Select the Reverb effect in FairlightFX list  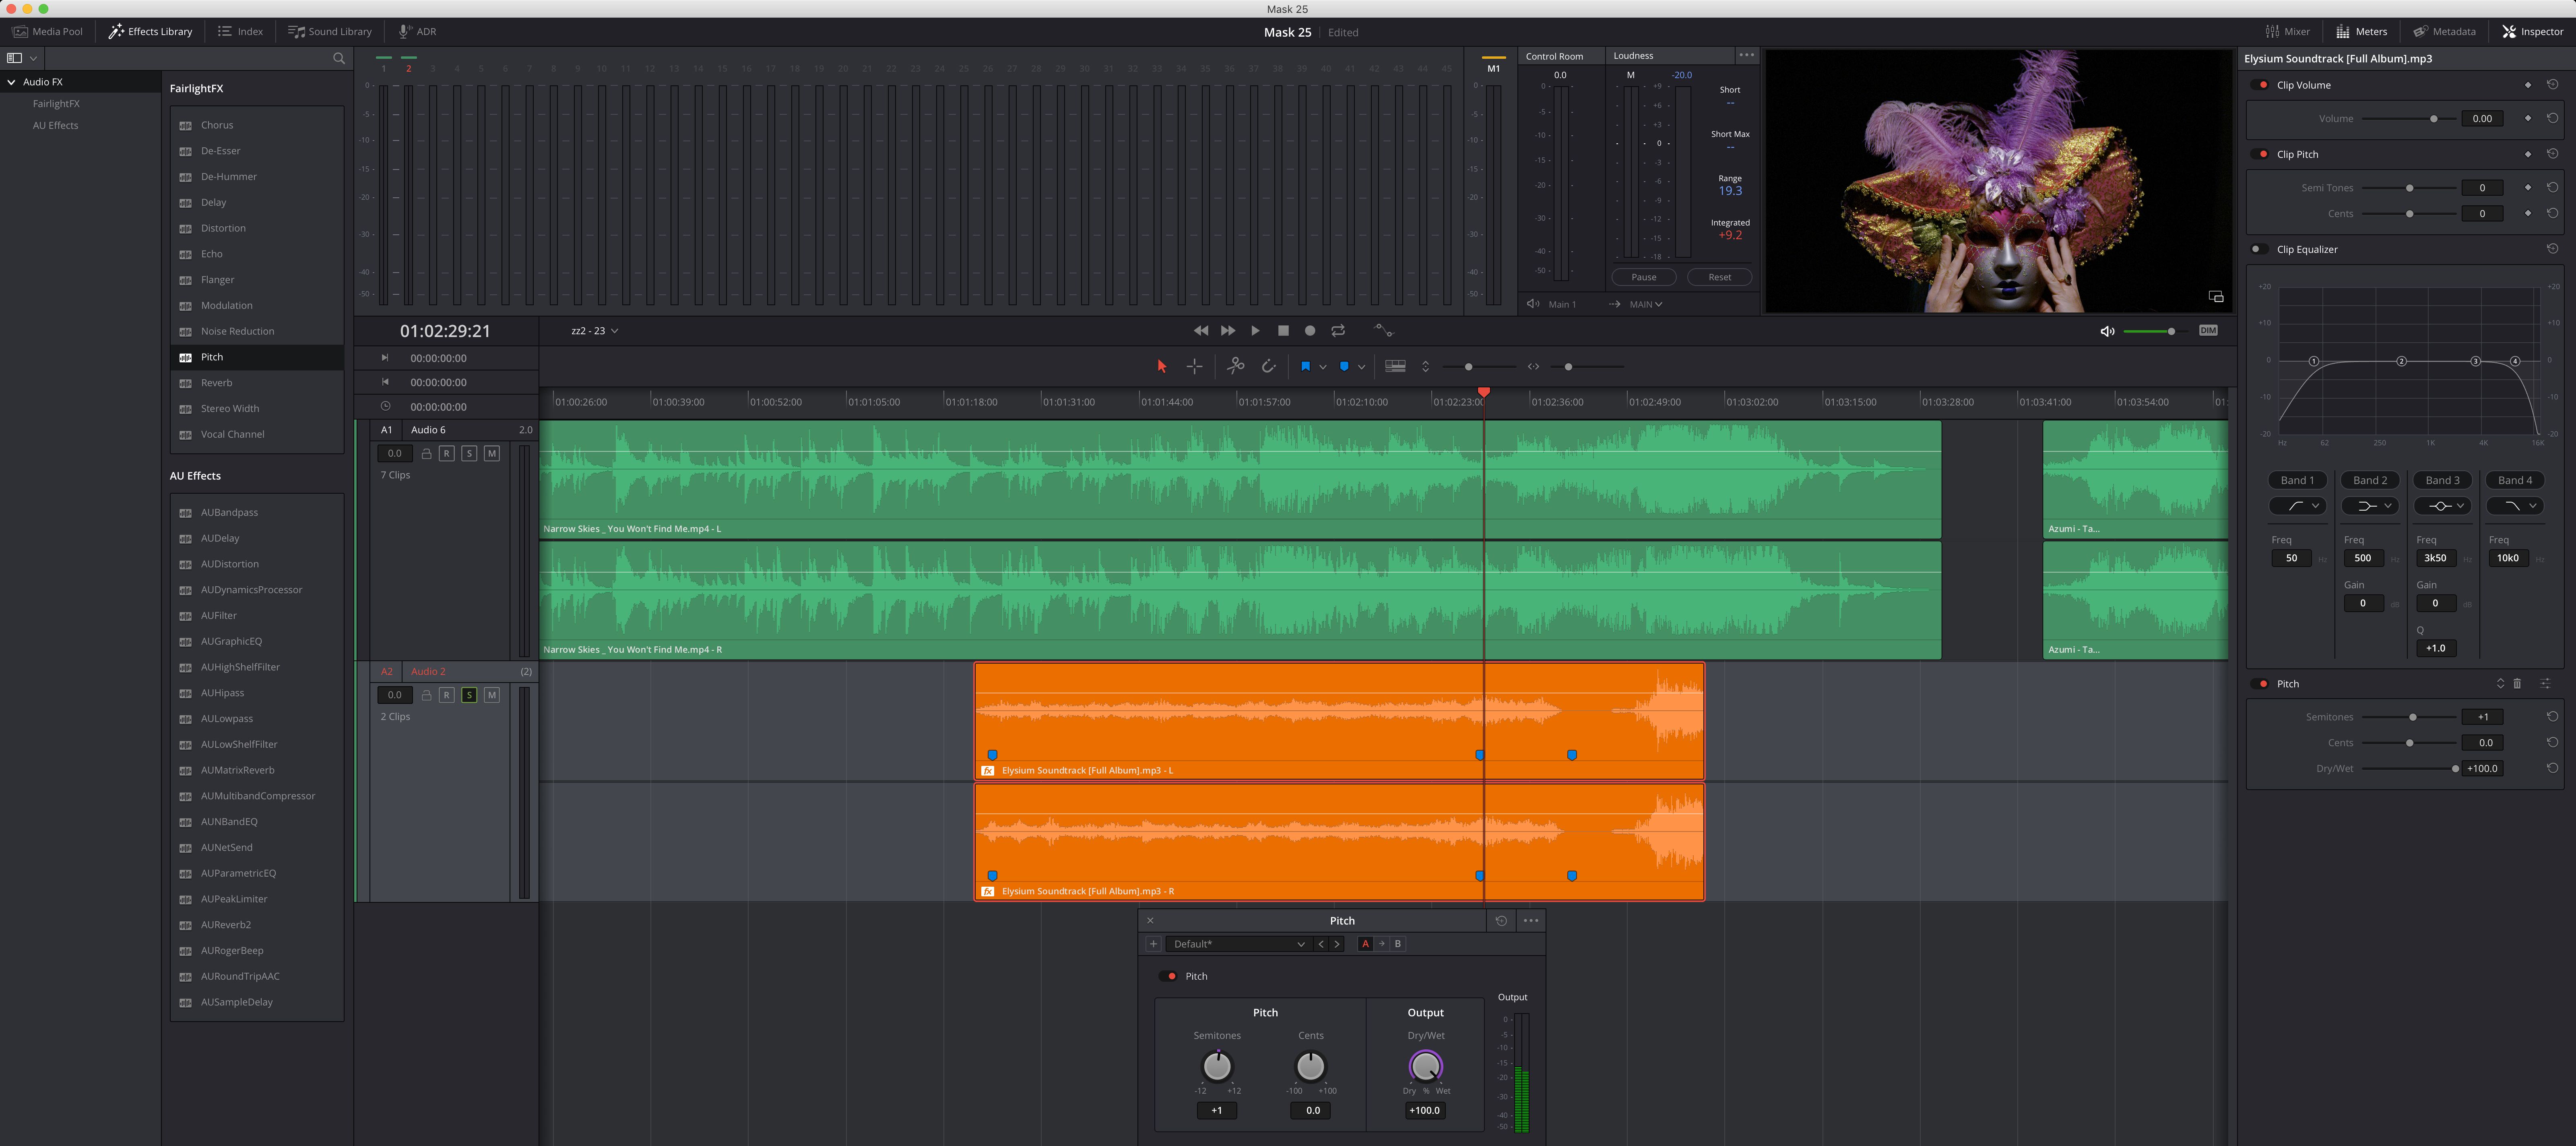click(x=257, y=383)
